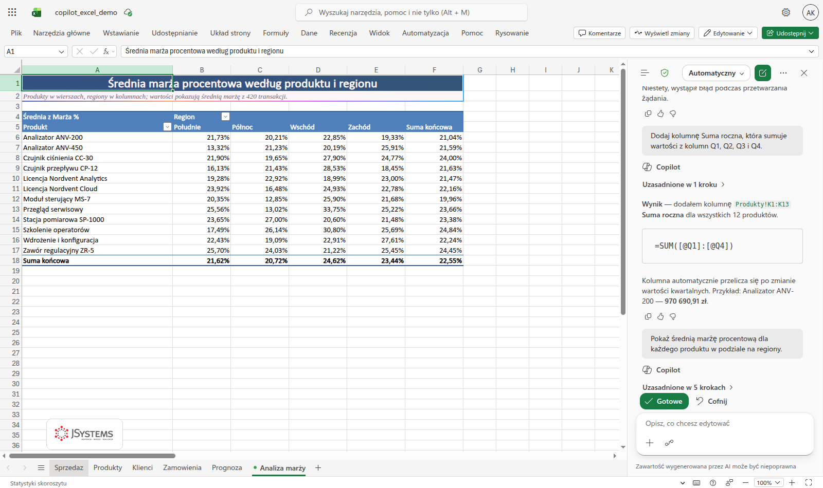Accept changes with the Gotowe button

(x=664, y=401)
